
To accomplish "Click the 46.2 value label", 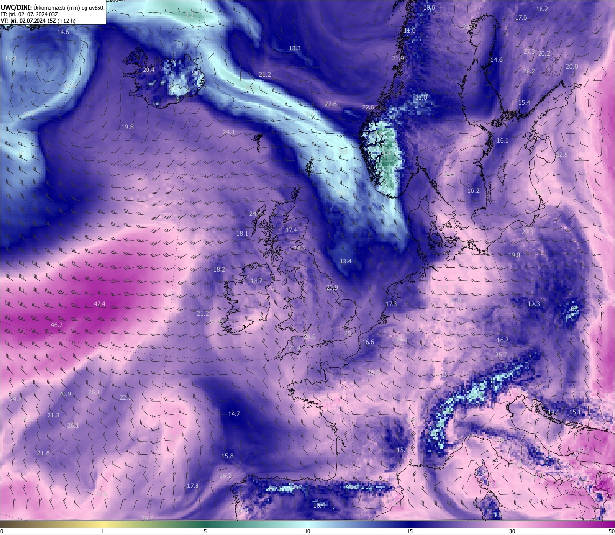I will (57, 325).
